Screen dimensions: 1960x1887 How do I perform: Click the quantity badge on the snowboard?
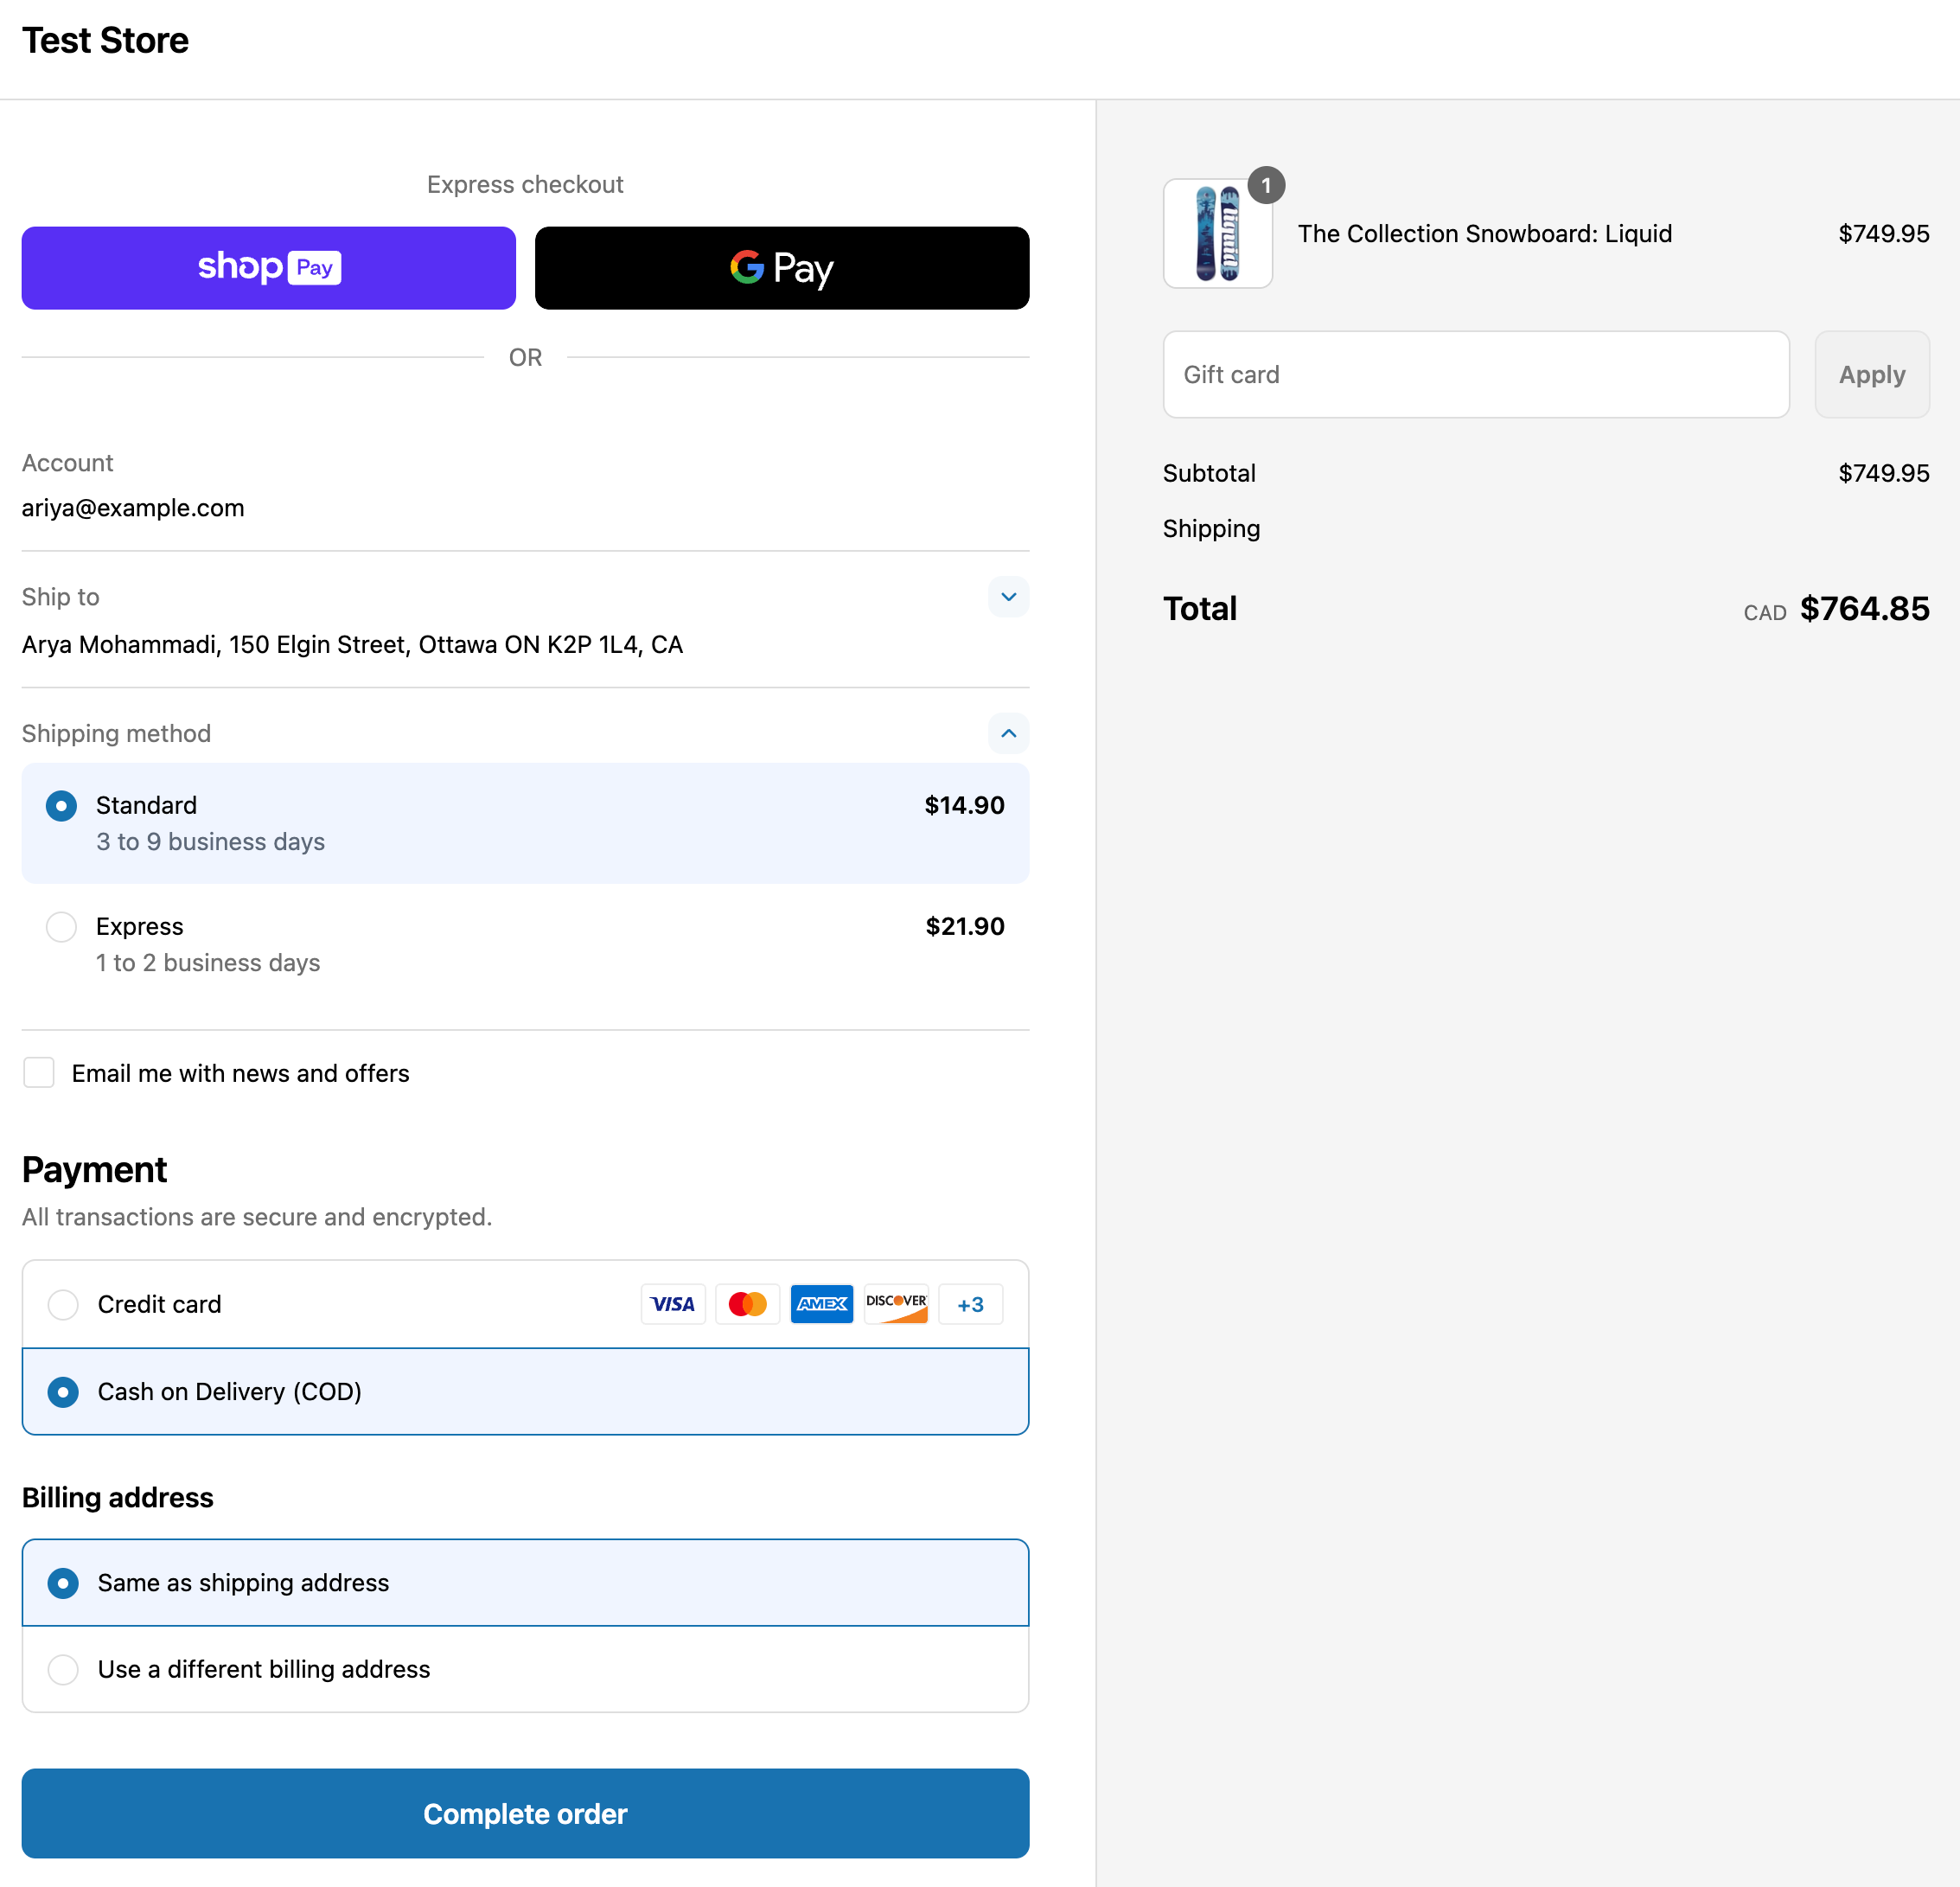(x=1266, y=185)
